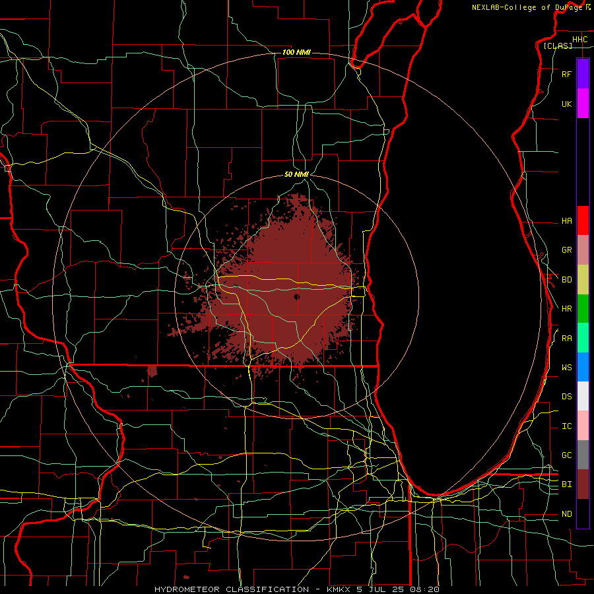Click the GC legend label
The height and width of the screenshot is (594, 594).
tap(566, 455)
